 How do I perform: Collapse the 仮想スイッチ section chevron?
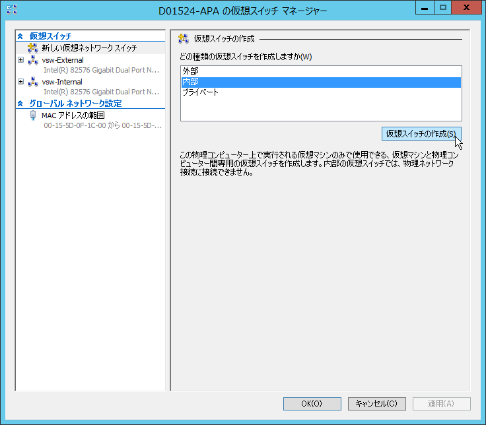pos(20,36)
